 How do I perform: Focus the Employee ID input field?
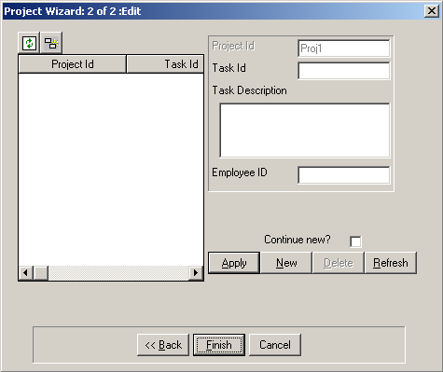(343, 175)
